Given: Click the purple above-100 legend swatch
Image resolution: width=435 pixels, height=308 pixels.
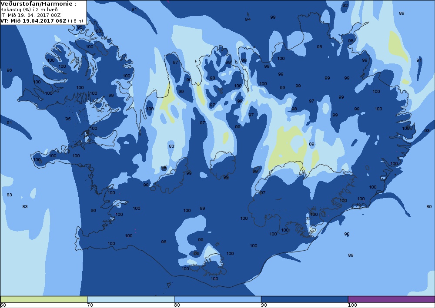Looking at the screenshot, I should click(391, 299).
